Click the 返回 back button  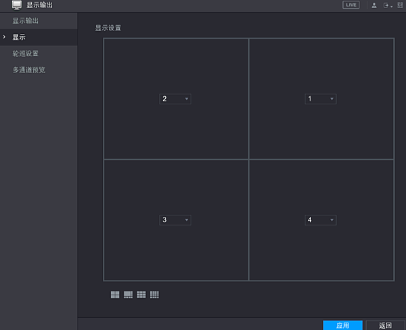385,325
